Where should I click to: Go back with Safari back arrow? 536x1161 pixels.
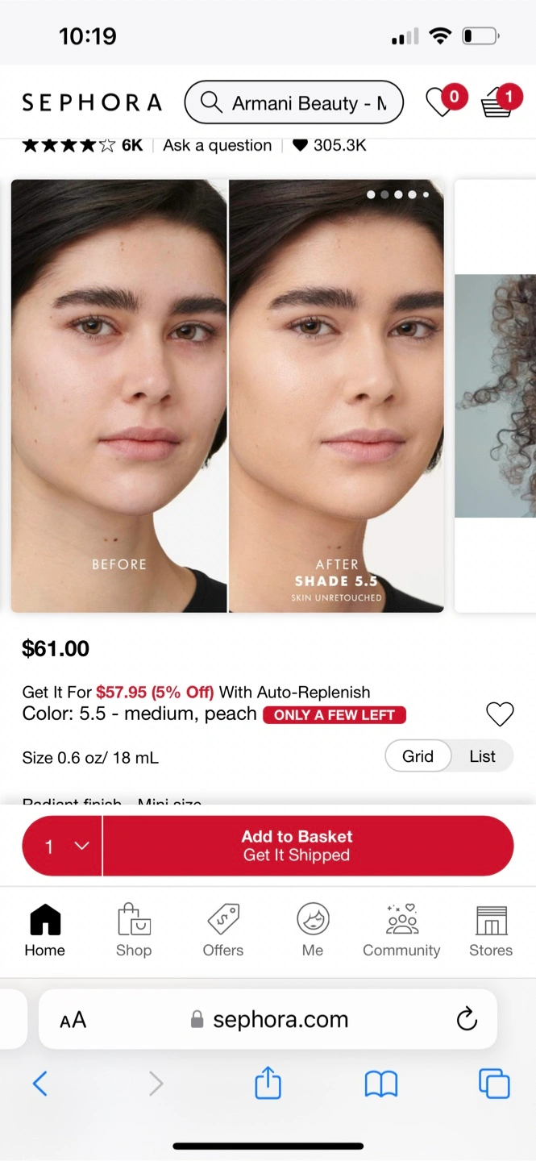click(40, 1084)
